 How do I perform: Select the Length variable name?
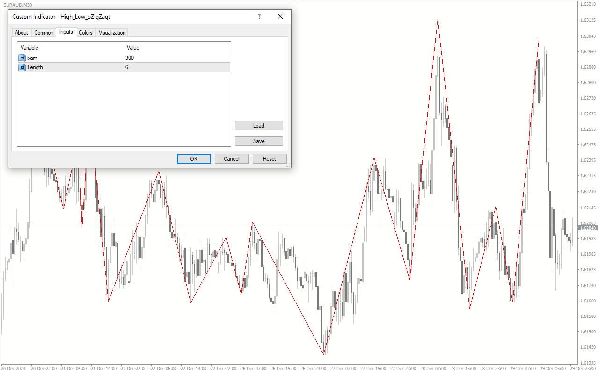click(35, 67)
